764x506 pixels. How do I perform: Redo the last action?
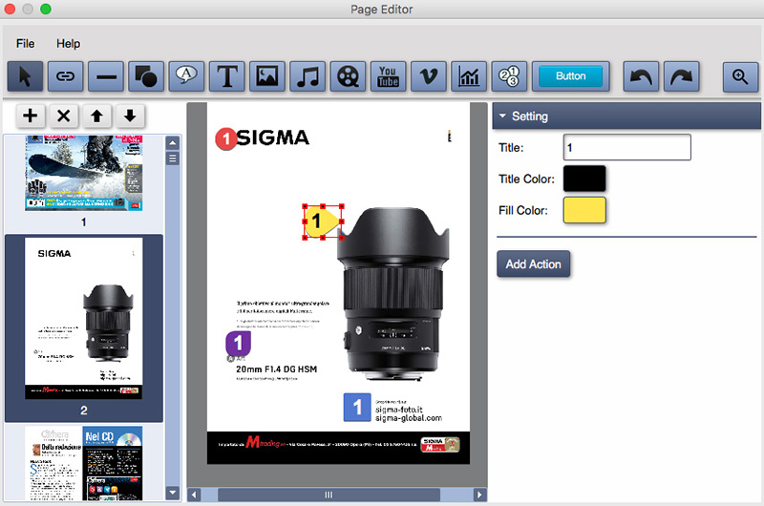coord(682,76)
